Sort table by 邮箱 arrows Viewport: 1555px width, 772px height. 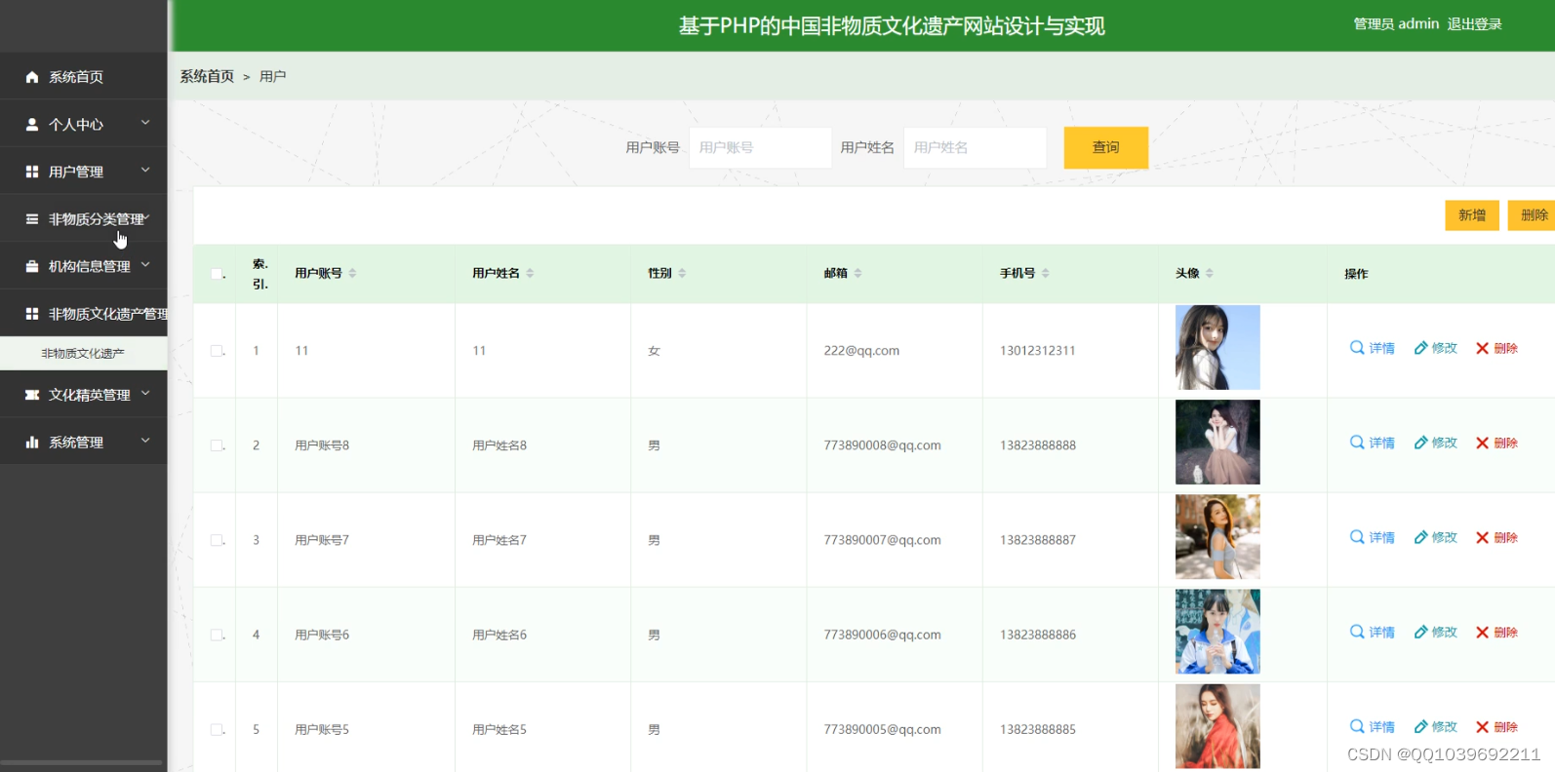857,273
